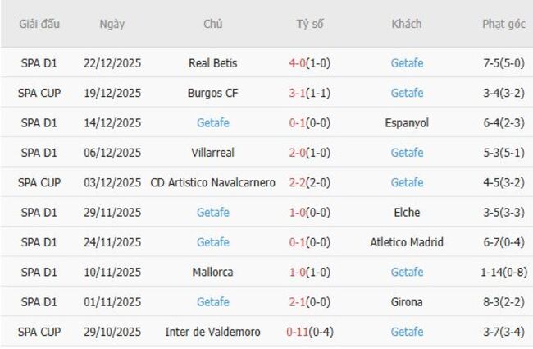Click the Giải đấu column header
Viewport: 533px width, 349px height.
pyautogui.click(x=40, y=24)
